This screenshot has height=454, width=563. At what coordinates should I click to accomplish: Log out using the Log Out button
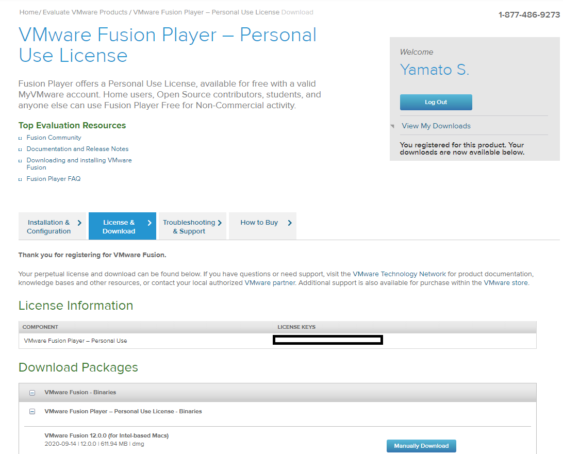436,102
